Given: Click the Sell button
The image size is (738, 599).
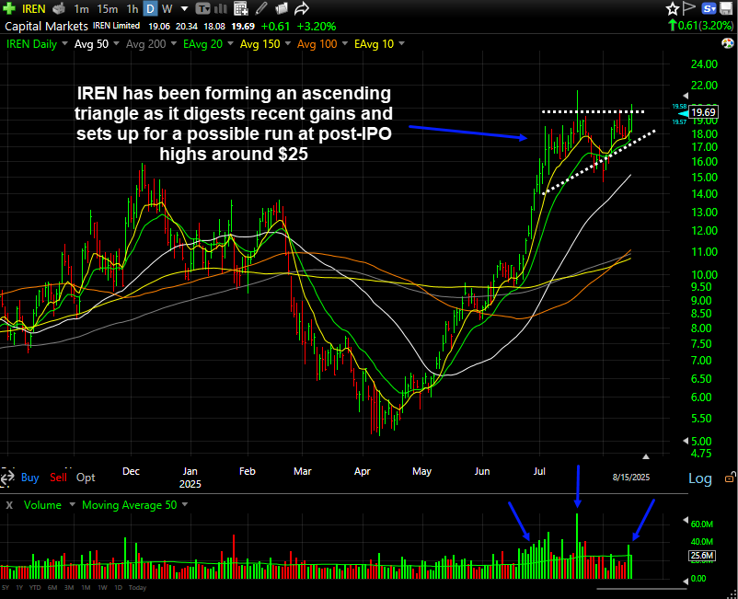Looking at the screenshot, I should 58,478.
